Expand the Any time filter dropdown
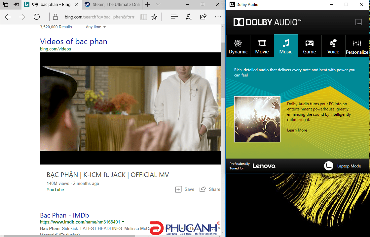 tap(96, 27)
